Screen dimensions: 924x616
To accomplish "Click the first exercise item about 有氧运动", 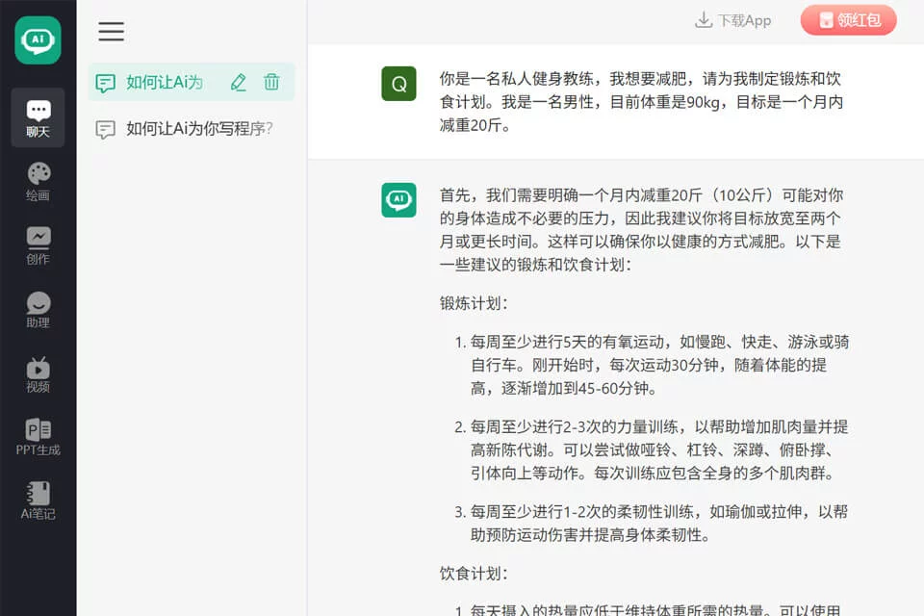I will [652, 365].
